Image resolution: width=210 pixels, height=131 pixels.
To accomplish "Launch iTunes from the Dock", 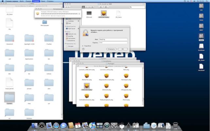I will pyautogui.click(x=92, y=126).
